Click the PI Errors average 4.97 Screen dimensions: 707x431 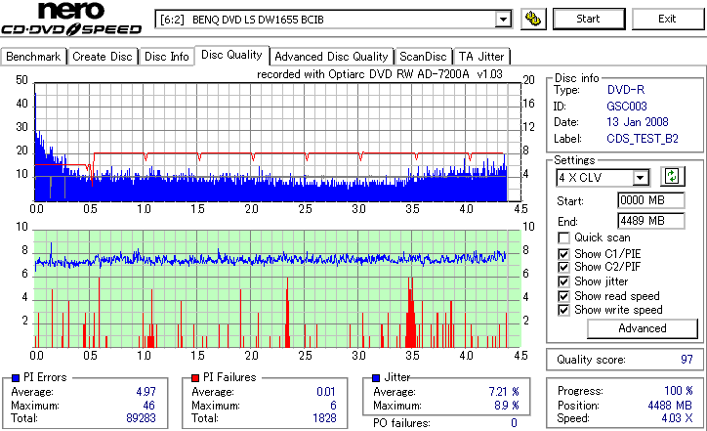click(x=146, y=392)
